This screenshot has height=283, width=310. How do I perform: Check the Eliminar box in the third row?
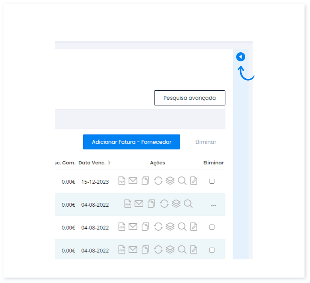pos(212,227)
